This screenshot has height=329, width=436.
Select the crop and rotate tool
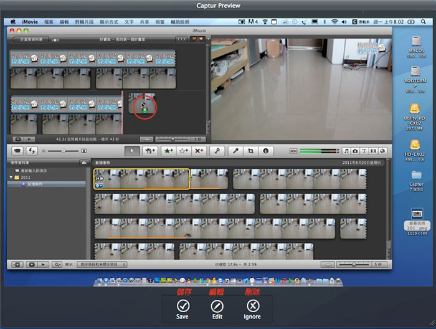(x=250, y=151)
